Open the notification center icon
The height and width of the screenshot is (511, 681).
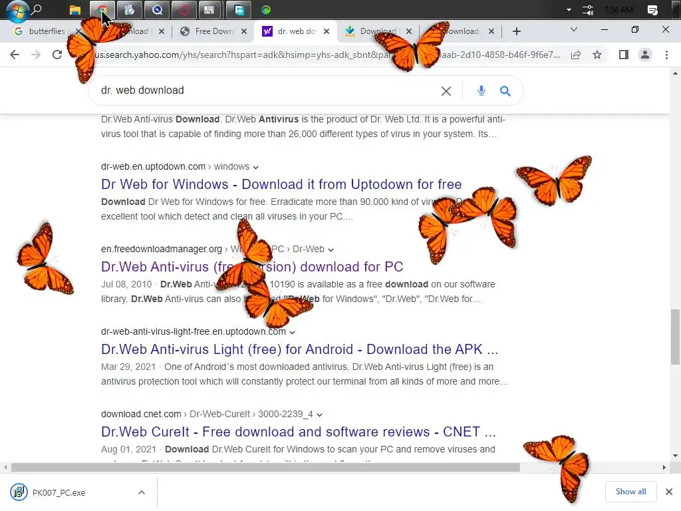pos(652,10)
